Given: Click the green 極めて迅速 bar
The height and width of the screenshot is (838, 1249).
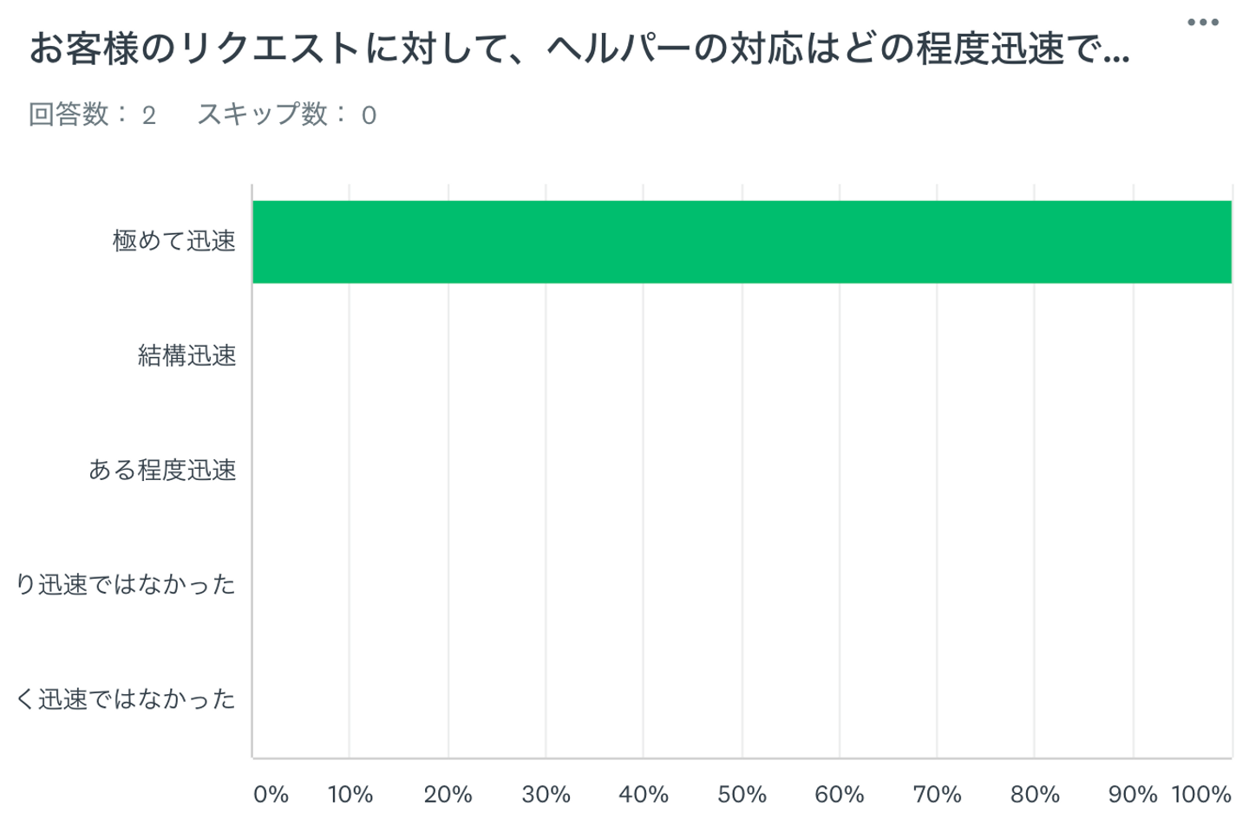Looking at the screenshot, I should point(742,242).
